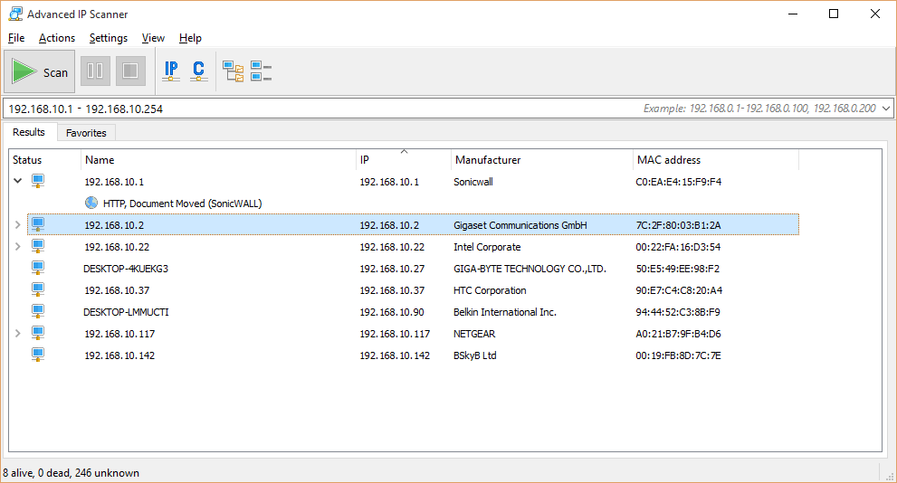Image resolution: width=897 pixels, height=483 pixels.
Task: Sort by the Name column header
Action: [x=218, y=160]
